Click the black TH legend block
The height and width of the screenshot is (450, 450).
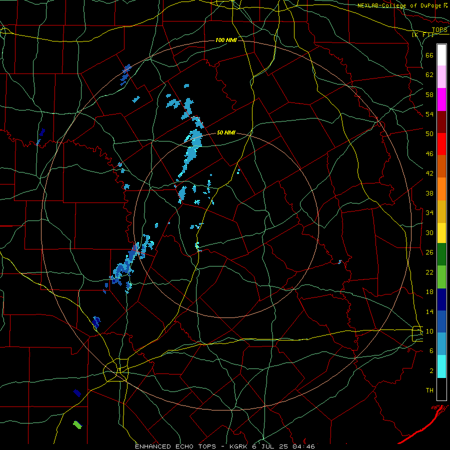tap(441, 389)
